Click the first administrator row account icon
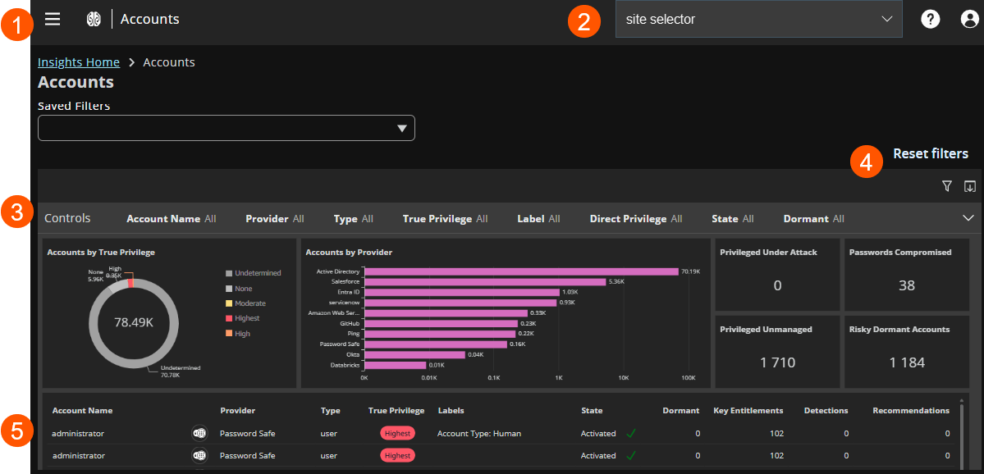This screenshot has width=984, height=474. point(199,433)
